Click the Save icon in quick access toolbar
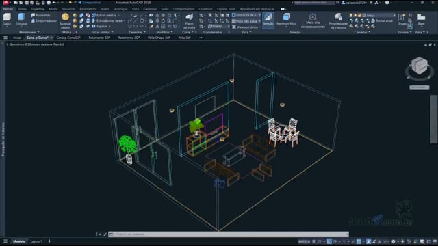 point(26,3)
